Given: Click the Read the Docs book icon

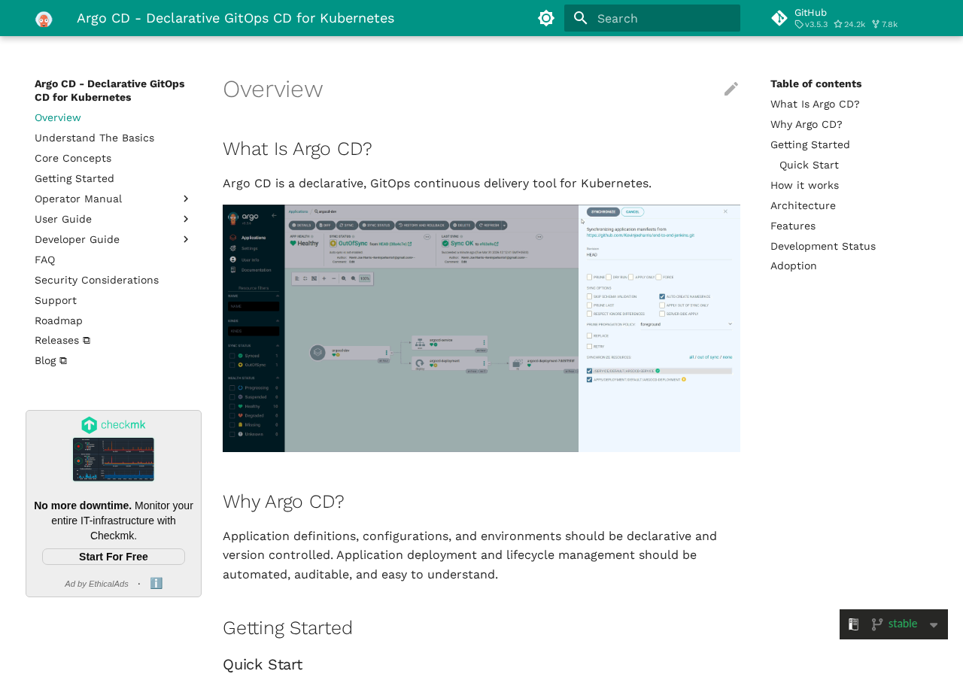Looking at the screenshot, I should (853, 624).
